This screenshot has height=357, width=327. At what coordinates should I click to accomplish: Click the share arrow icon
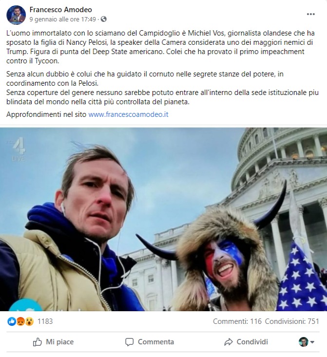click(228, 342)
